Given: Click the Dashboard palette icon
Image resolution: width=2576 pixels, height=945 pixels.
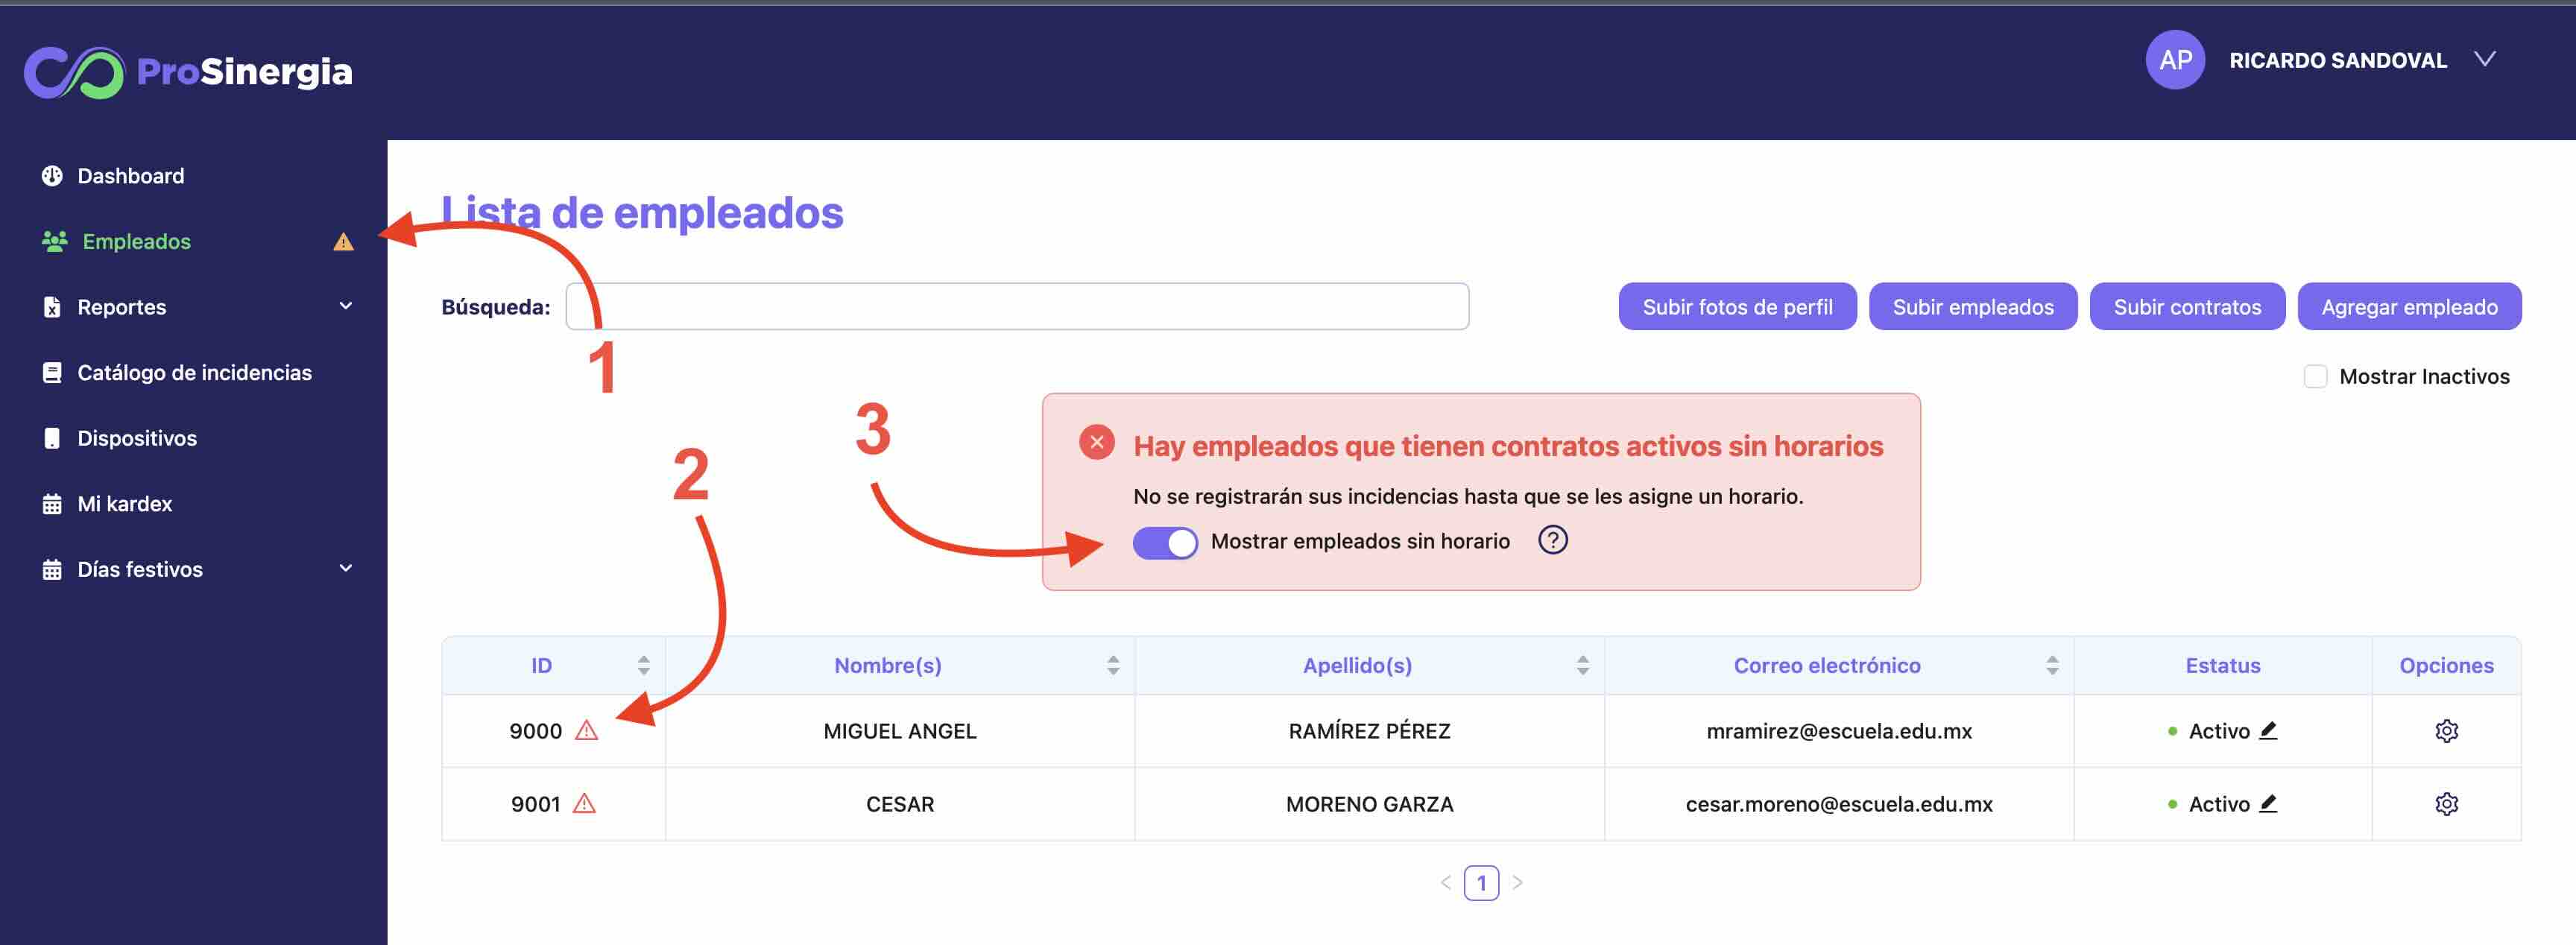Looking at the screenshot, I should click(x=52, y=176).
